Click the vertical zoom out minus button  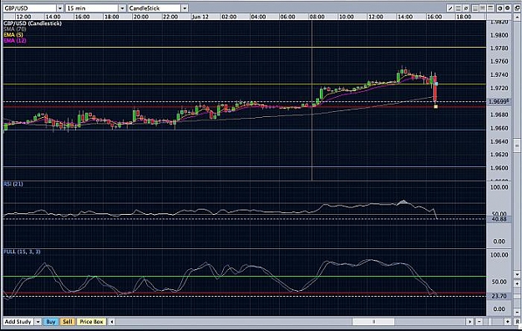pyautogui.click(x=517, y=313)
